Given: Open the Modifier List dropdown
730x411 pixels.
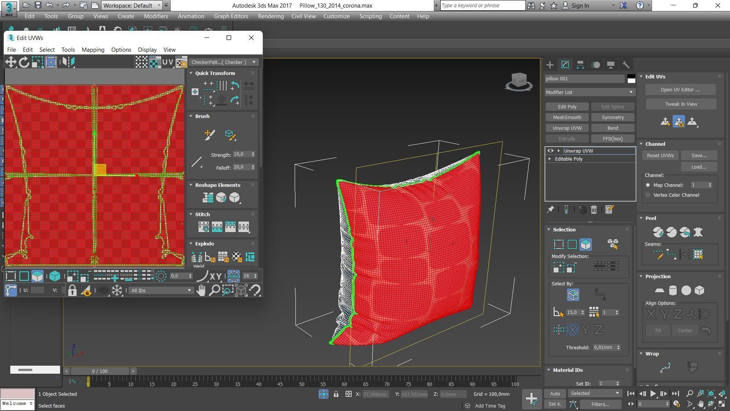Looking at the screenshot, I should tap(589, 92).
